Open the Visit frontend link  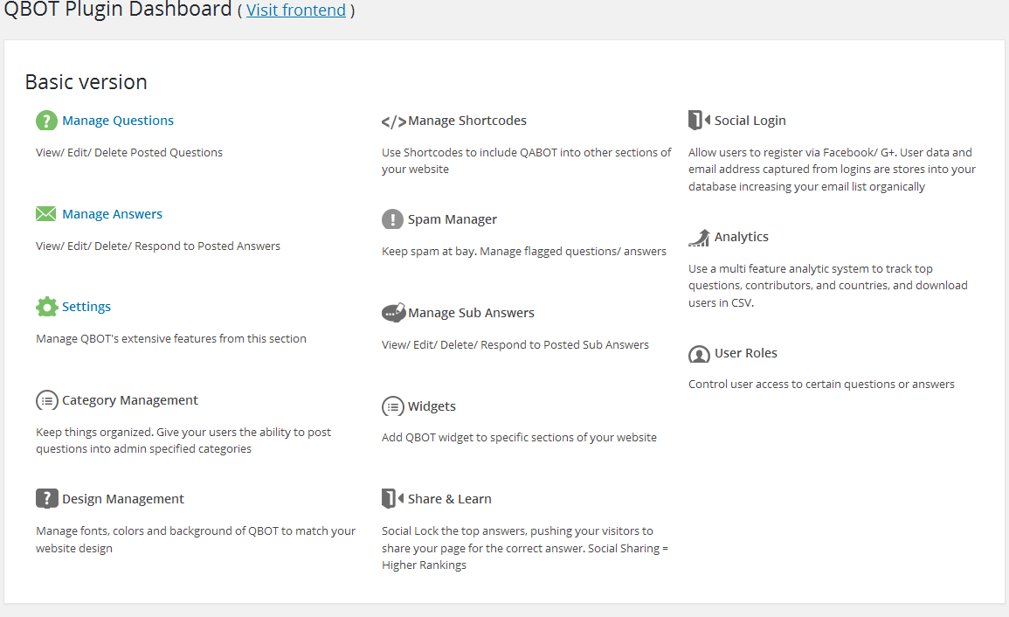point(296,10)
